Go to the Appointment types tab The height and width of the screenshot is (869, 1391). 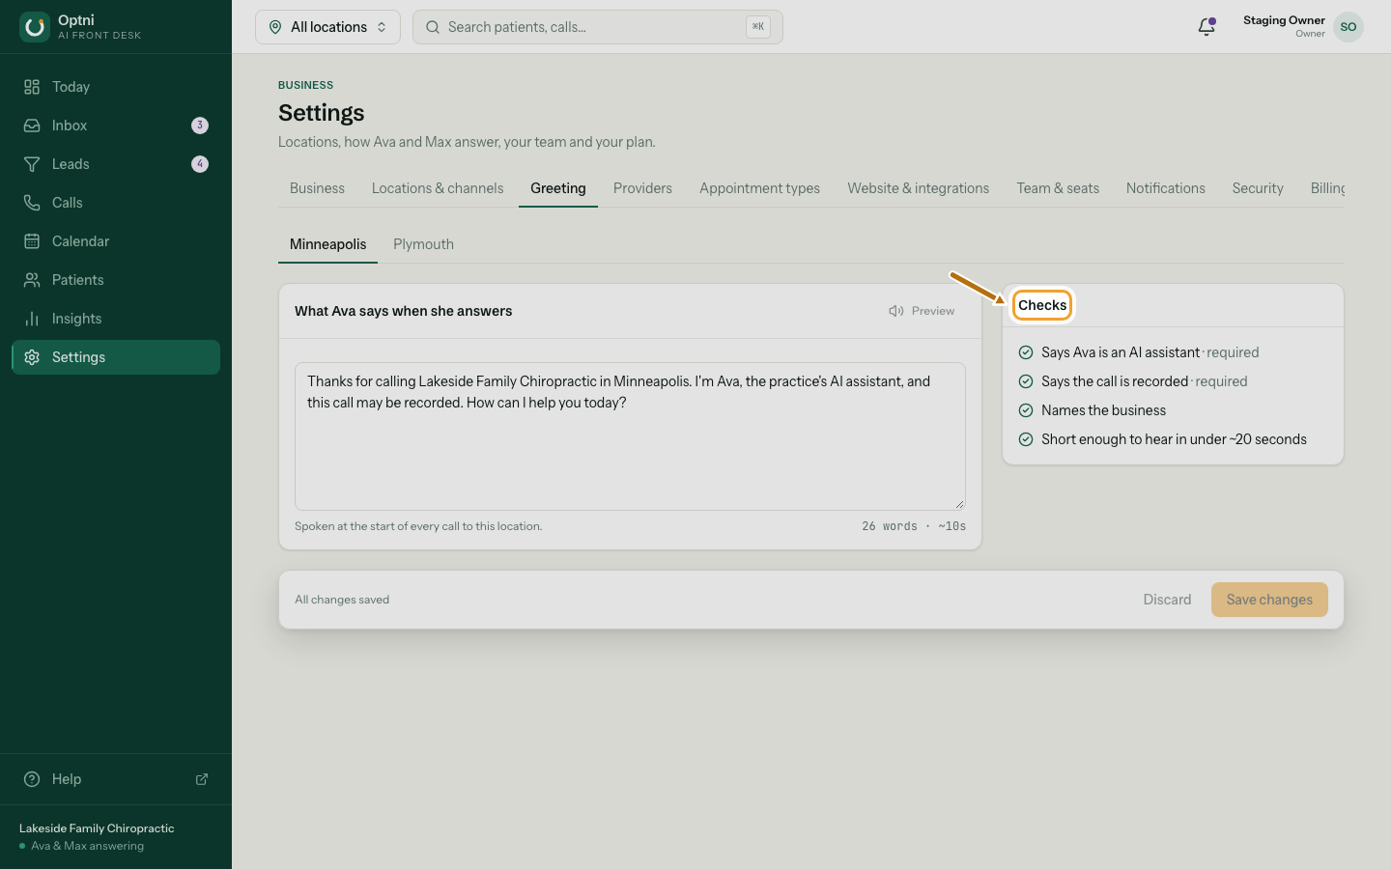759,188
